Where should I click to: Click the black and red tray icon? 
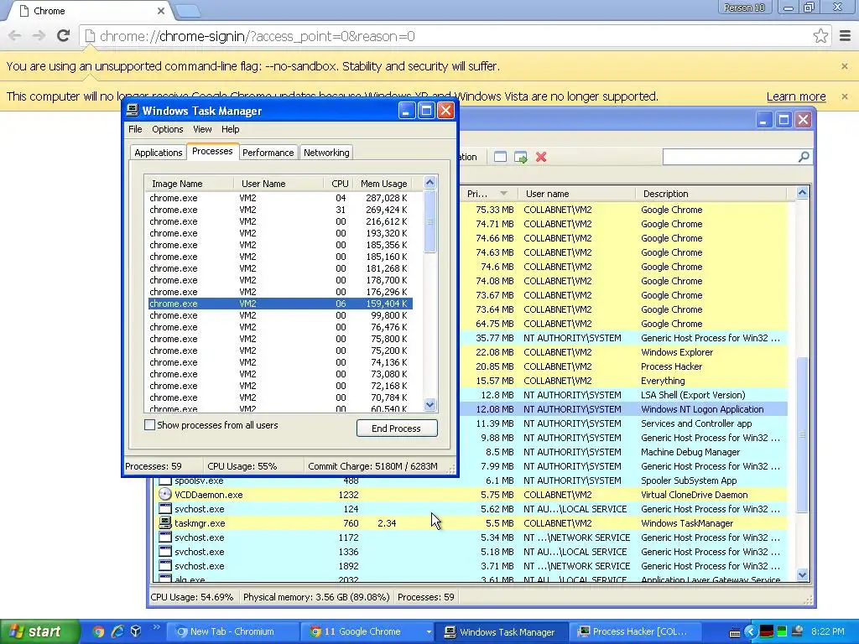coord(767,631)
